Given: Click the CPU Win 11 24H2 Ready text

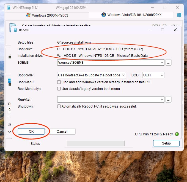Looking at the screenshot, I should tap(154, 134).
